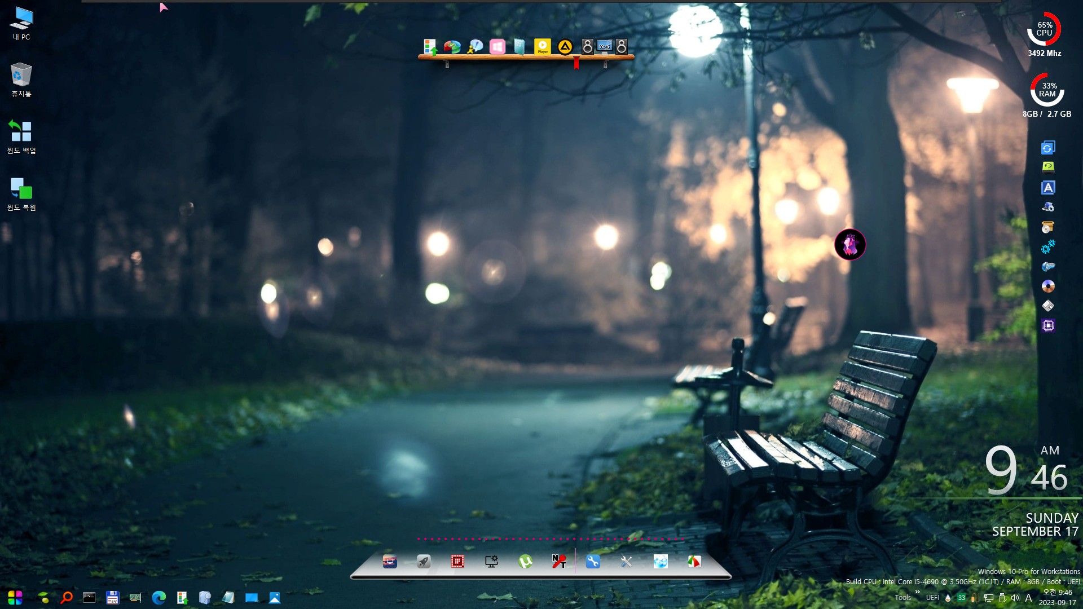Click the blue sync icon in right sidebar
Screen dimensions: 1083x609
[1048, 148]
